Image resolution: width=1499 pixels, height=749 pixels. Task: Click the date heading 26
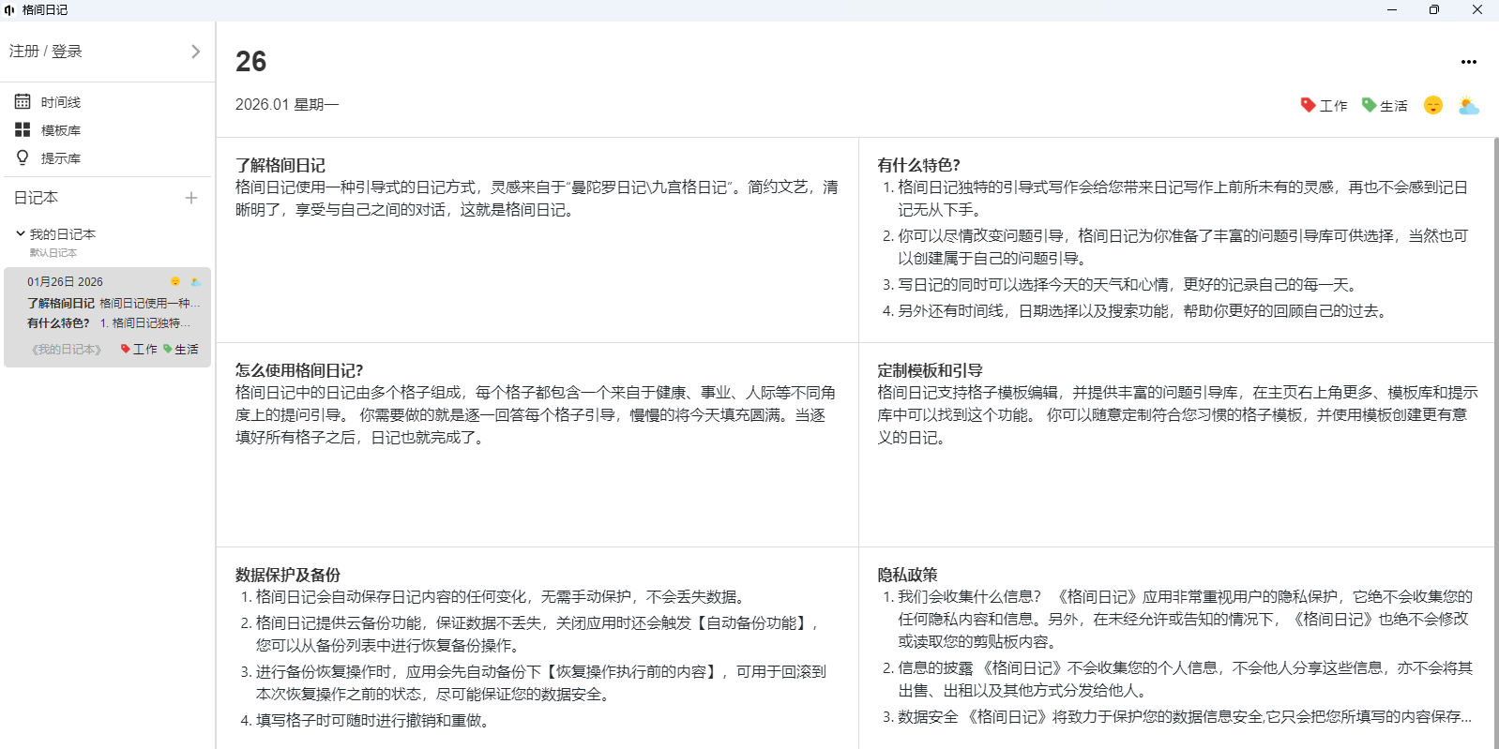250,62
